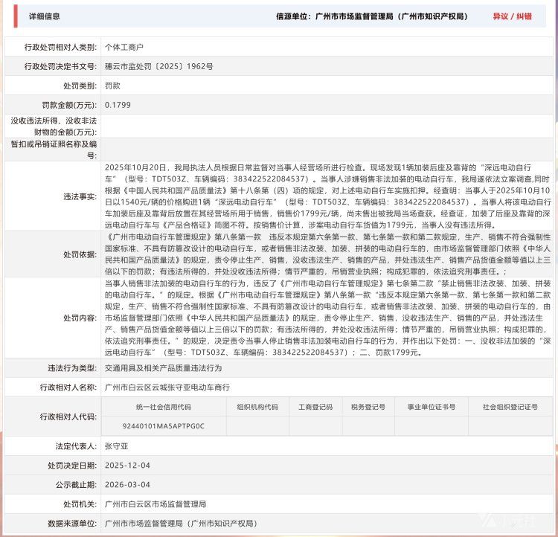The image size is (558, 537).
Task: Click the publicity deadline 2026-03-04
Action: point(127,484)
